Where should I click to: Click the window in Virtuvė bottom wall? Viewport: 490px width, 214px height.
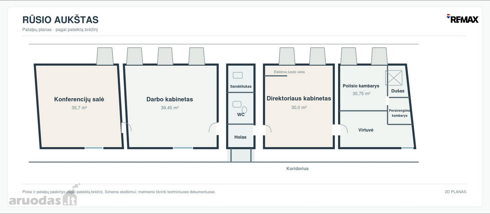click(x=407, y=148)
